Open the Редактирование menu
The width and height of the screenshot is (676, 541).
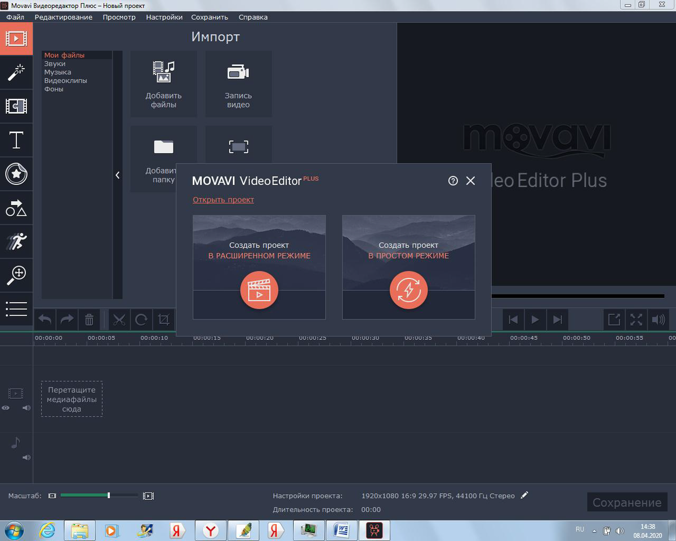pyautogui.click(x=64, y=17)
